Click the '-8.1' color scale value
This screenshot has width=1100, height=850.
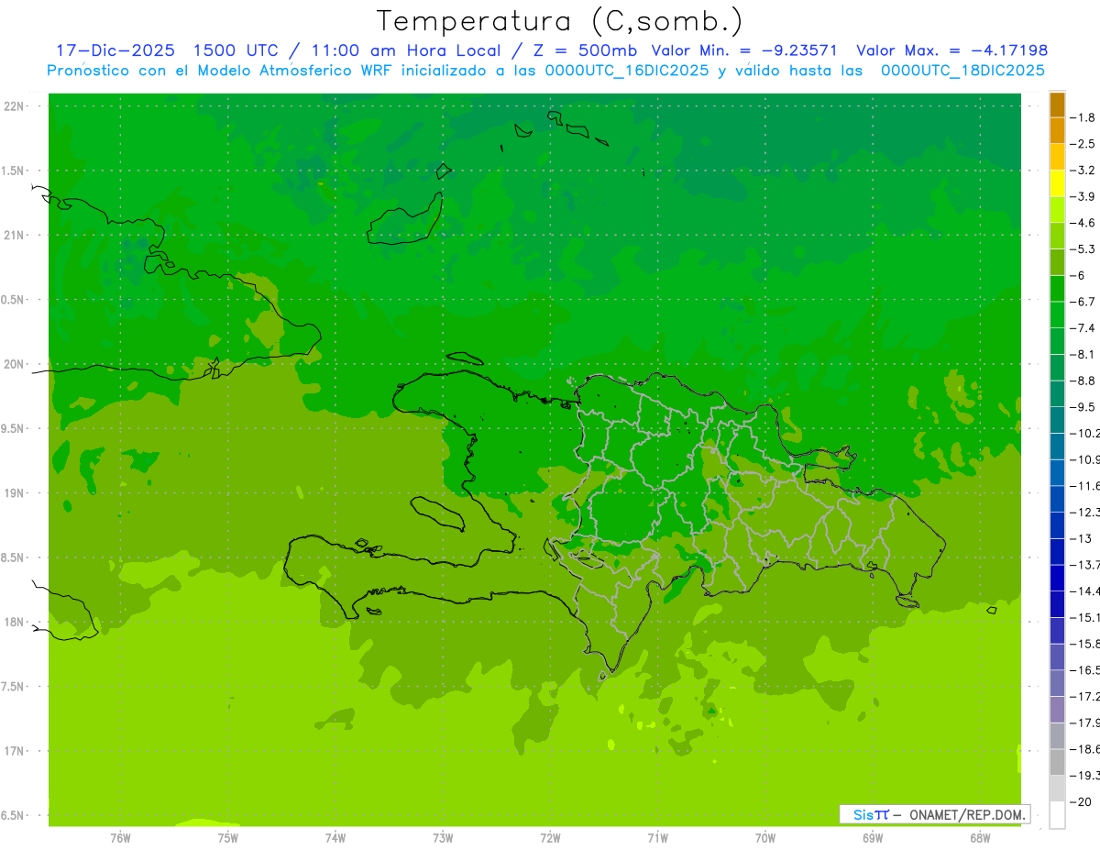tap(1083, 354)
